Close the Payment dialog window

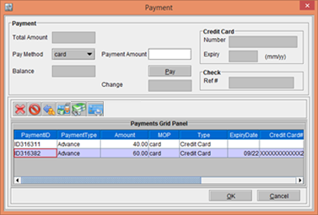(x=307, y=5)
